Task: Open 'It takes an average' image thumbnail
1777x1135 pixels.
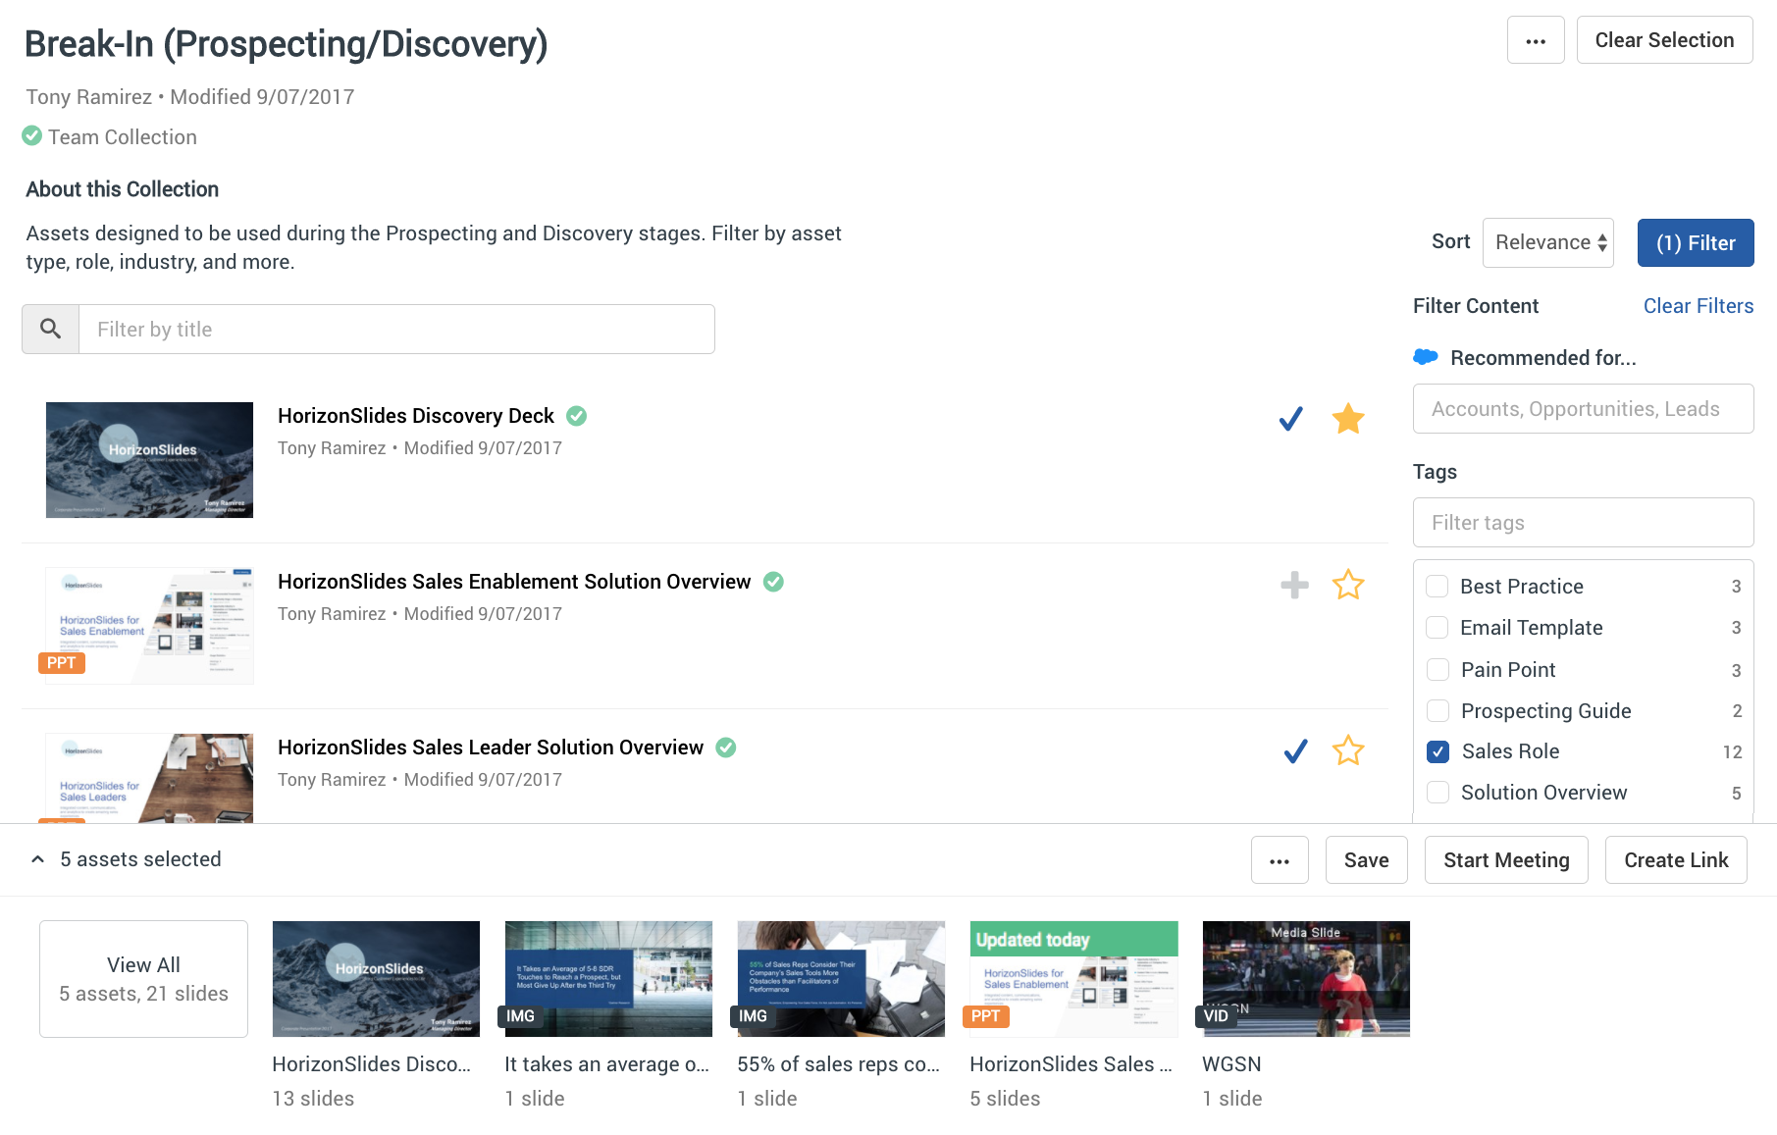Action: [608, 979]
